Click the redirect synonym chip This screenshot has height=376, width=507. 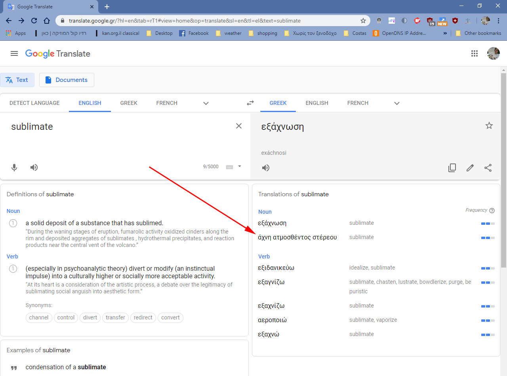143,317
